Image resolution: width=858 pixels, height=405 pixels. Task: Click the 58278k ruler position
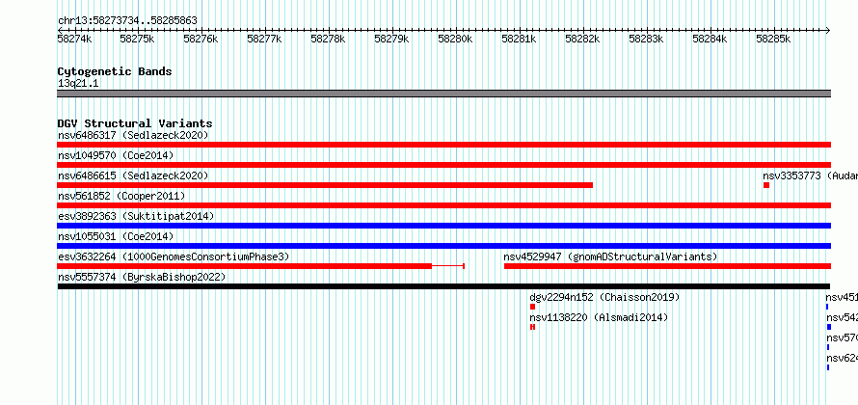point(328,39)
